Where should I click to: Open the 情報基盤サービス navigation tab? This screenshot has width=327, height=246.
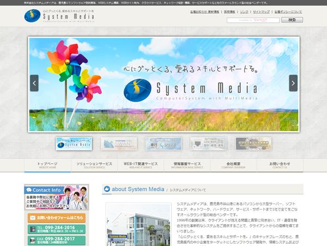(x=187, y=165)
